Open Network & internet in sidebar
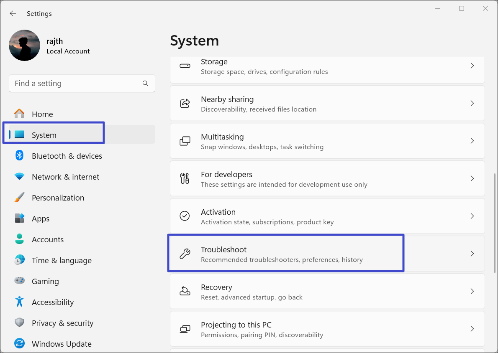498x353 pixels. click(65, 177)
